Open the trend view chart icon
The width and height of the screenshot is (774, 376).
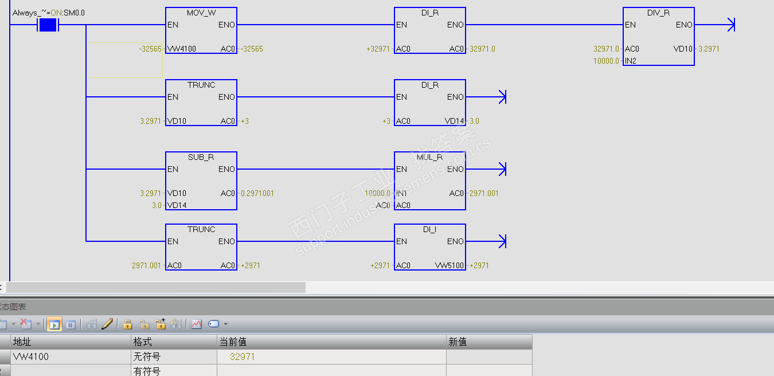pyautogui.click(x=197, y=324)
